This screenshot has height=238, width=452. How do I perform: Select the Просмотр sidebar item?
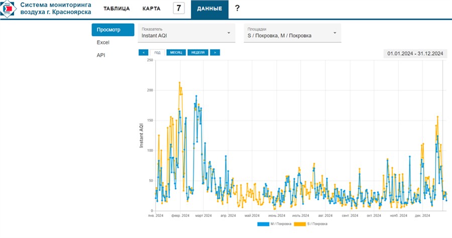tap(112, 30)
